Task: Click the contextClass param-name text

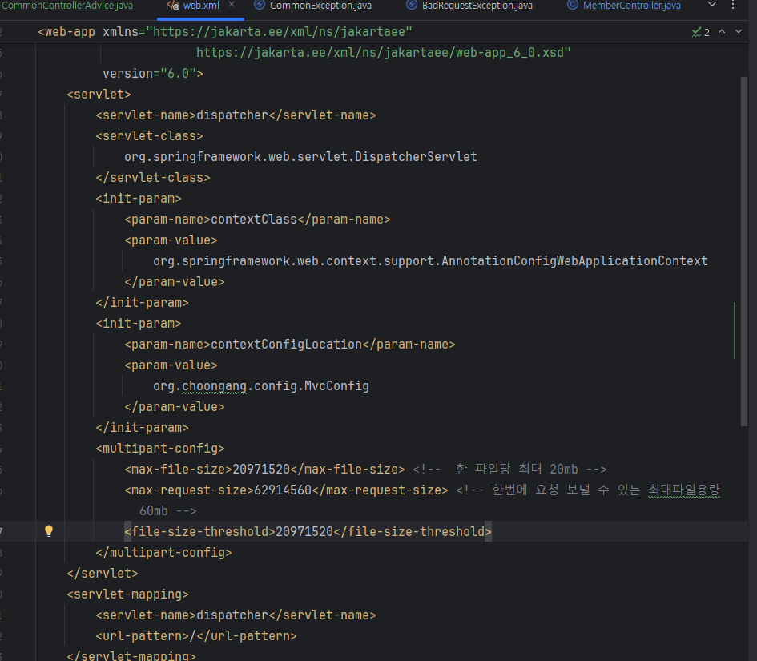Action: point(254,220)
